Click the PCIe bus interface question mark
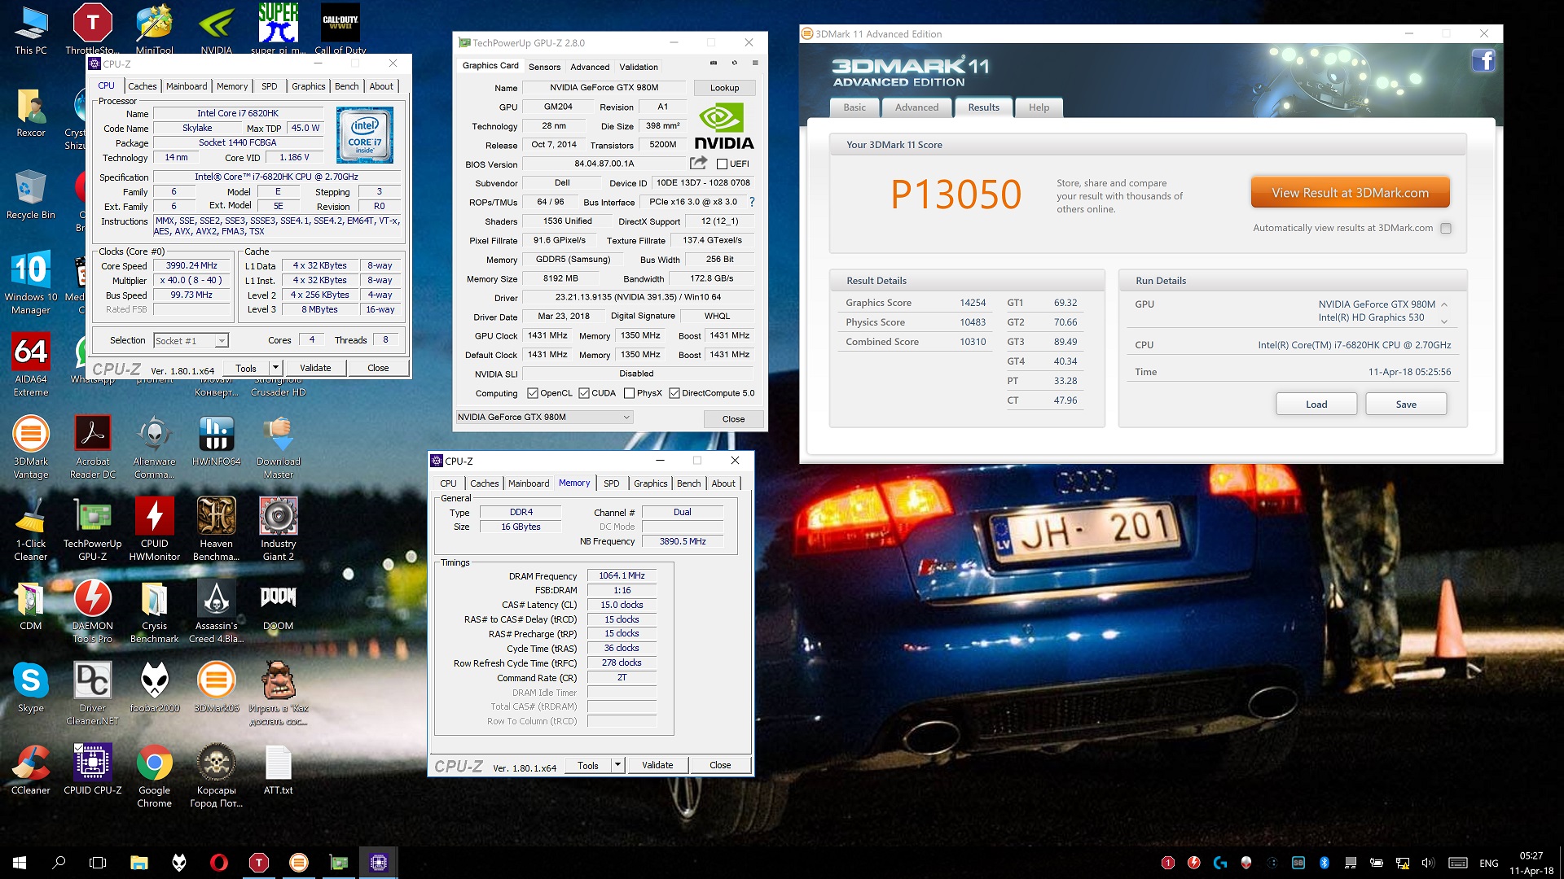This screenshot has height=879, width=1564. [x=752, y=202]
